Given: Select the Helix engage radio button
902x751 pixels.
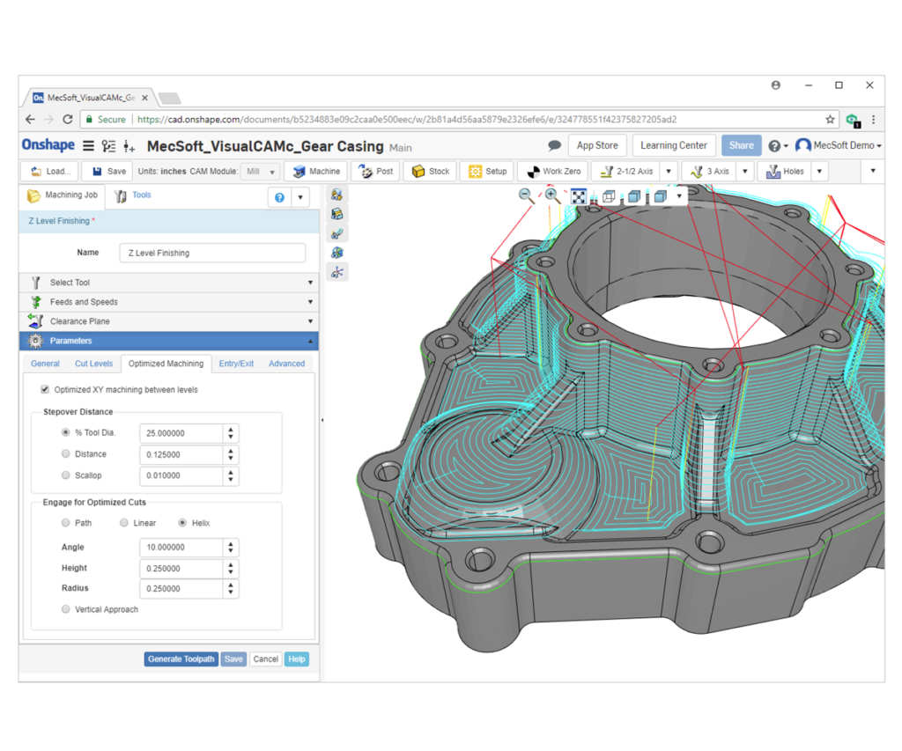Looking at the screenshot, I should click(x=182, y=523).
